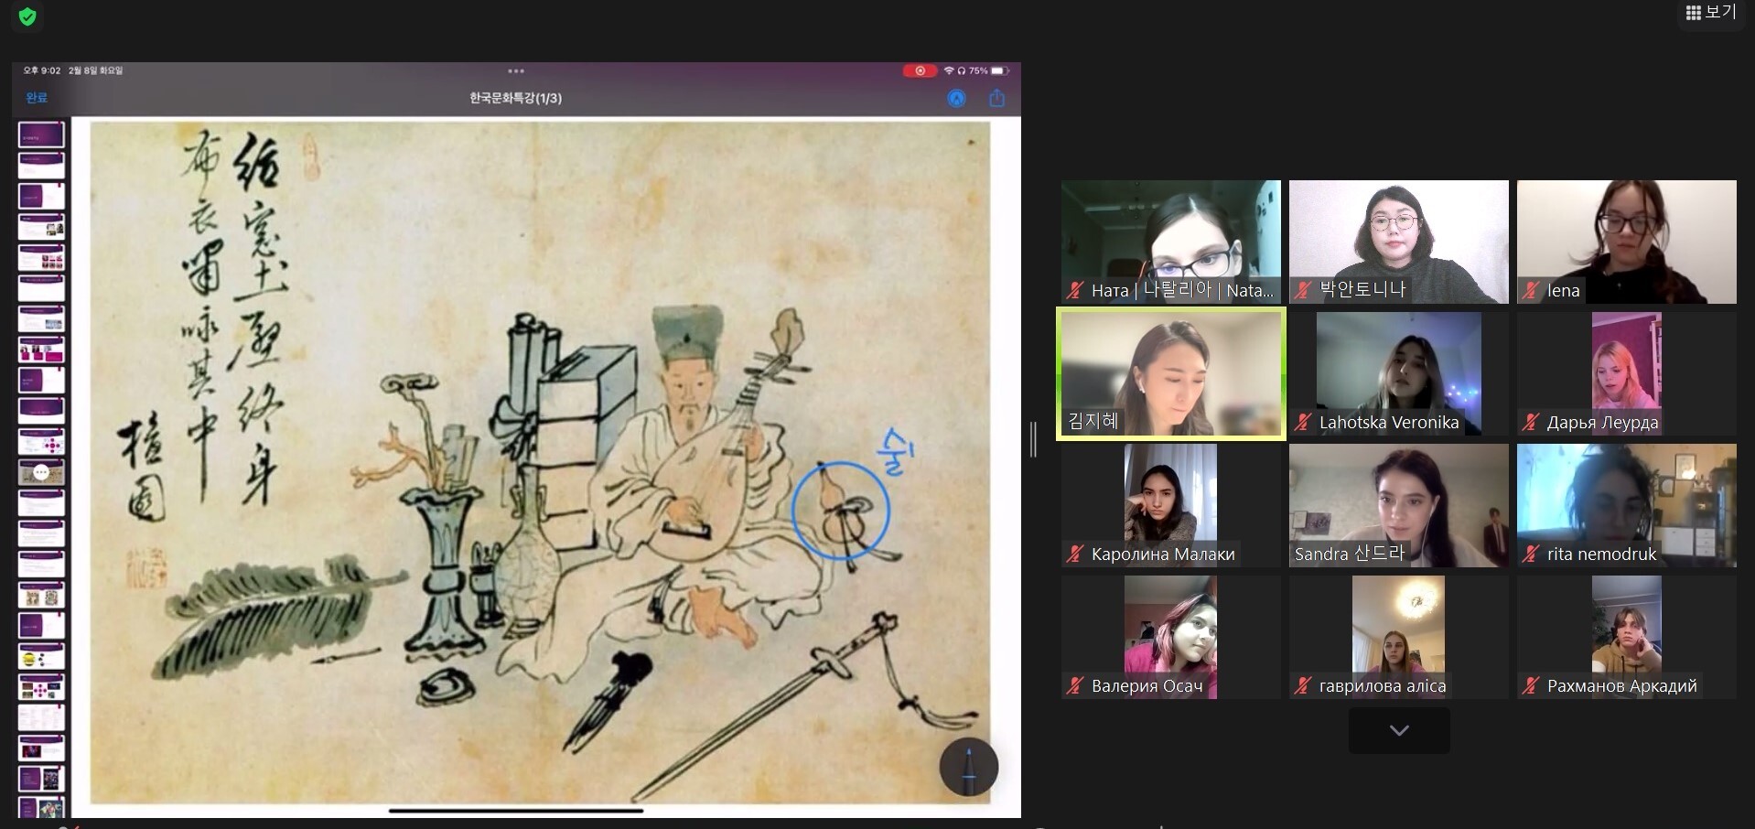1755x829 pixels.
Task: Click the name label Рахманов Аркадий
Action: tap(1622, 686)
